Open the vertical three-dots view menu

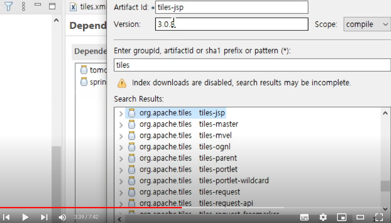click(23, 6)
